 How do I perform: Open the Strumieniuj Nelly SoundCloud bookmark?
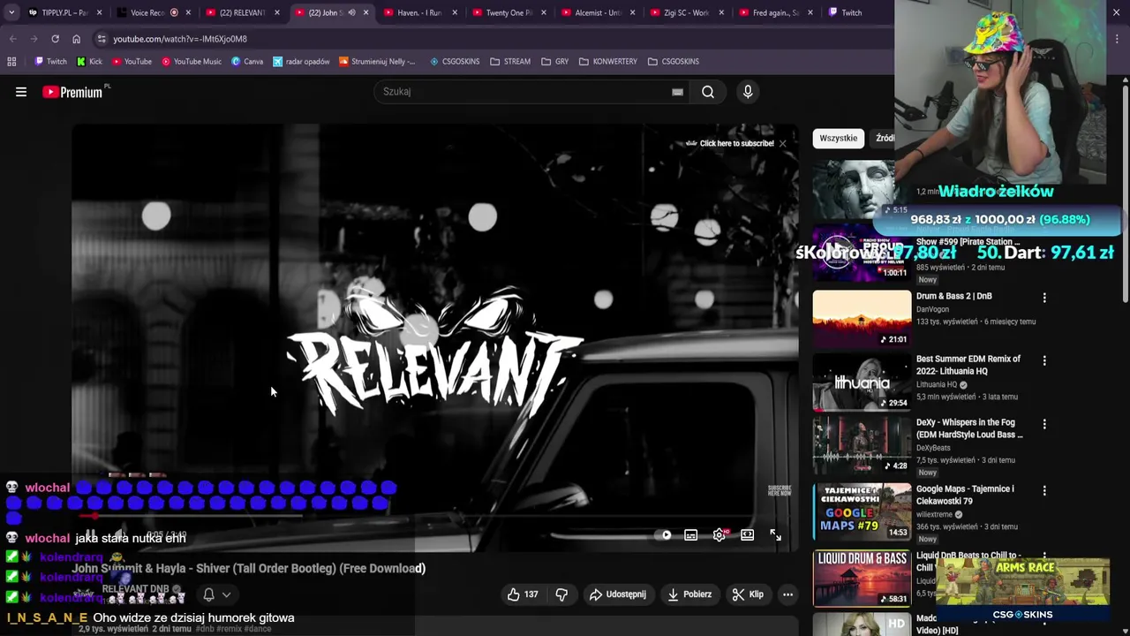coord(377,62)
